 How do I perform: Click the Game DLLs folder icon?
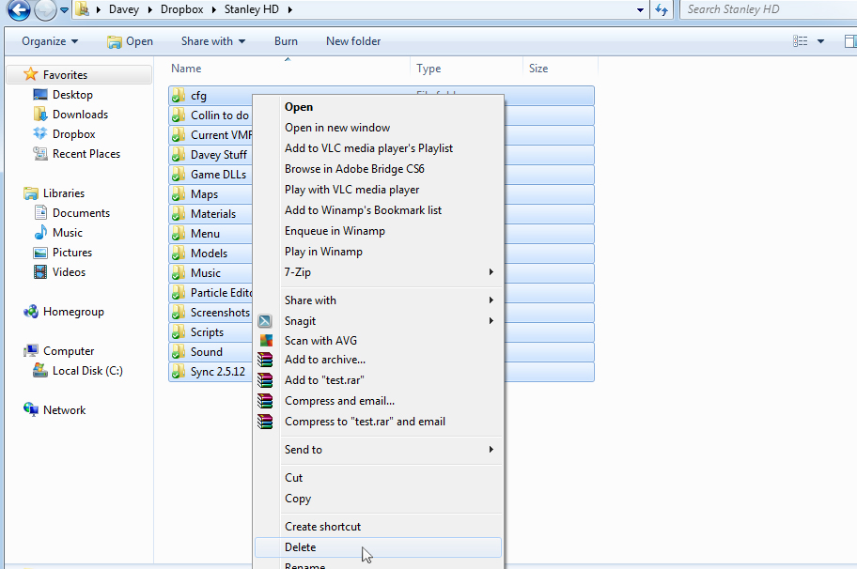pos(179,175)
